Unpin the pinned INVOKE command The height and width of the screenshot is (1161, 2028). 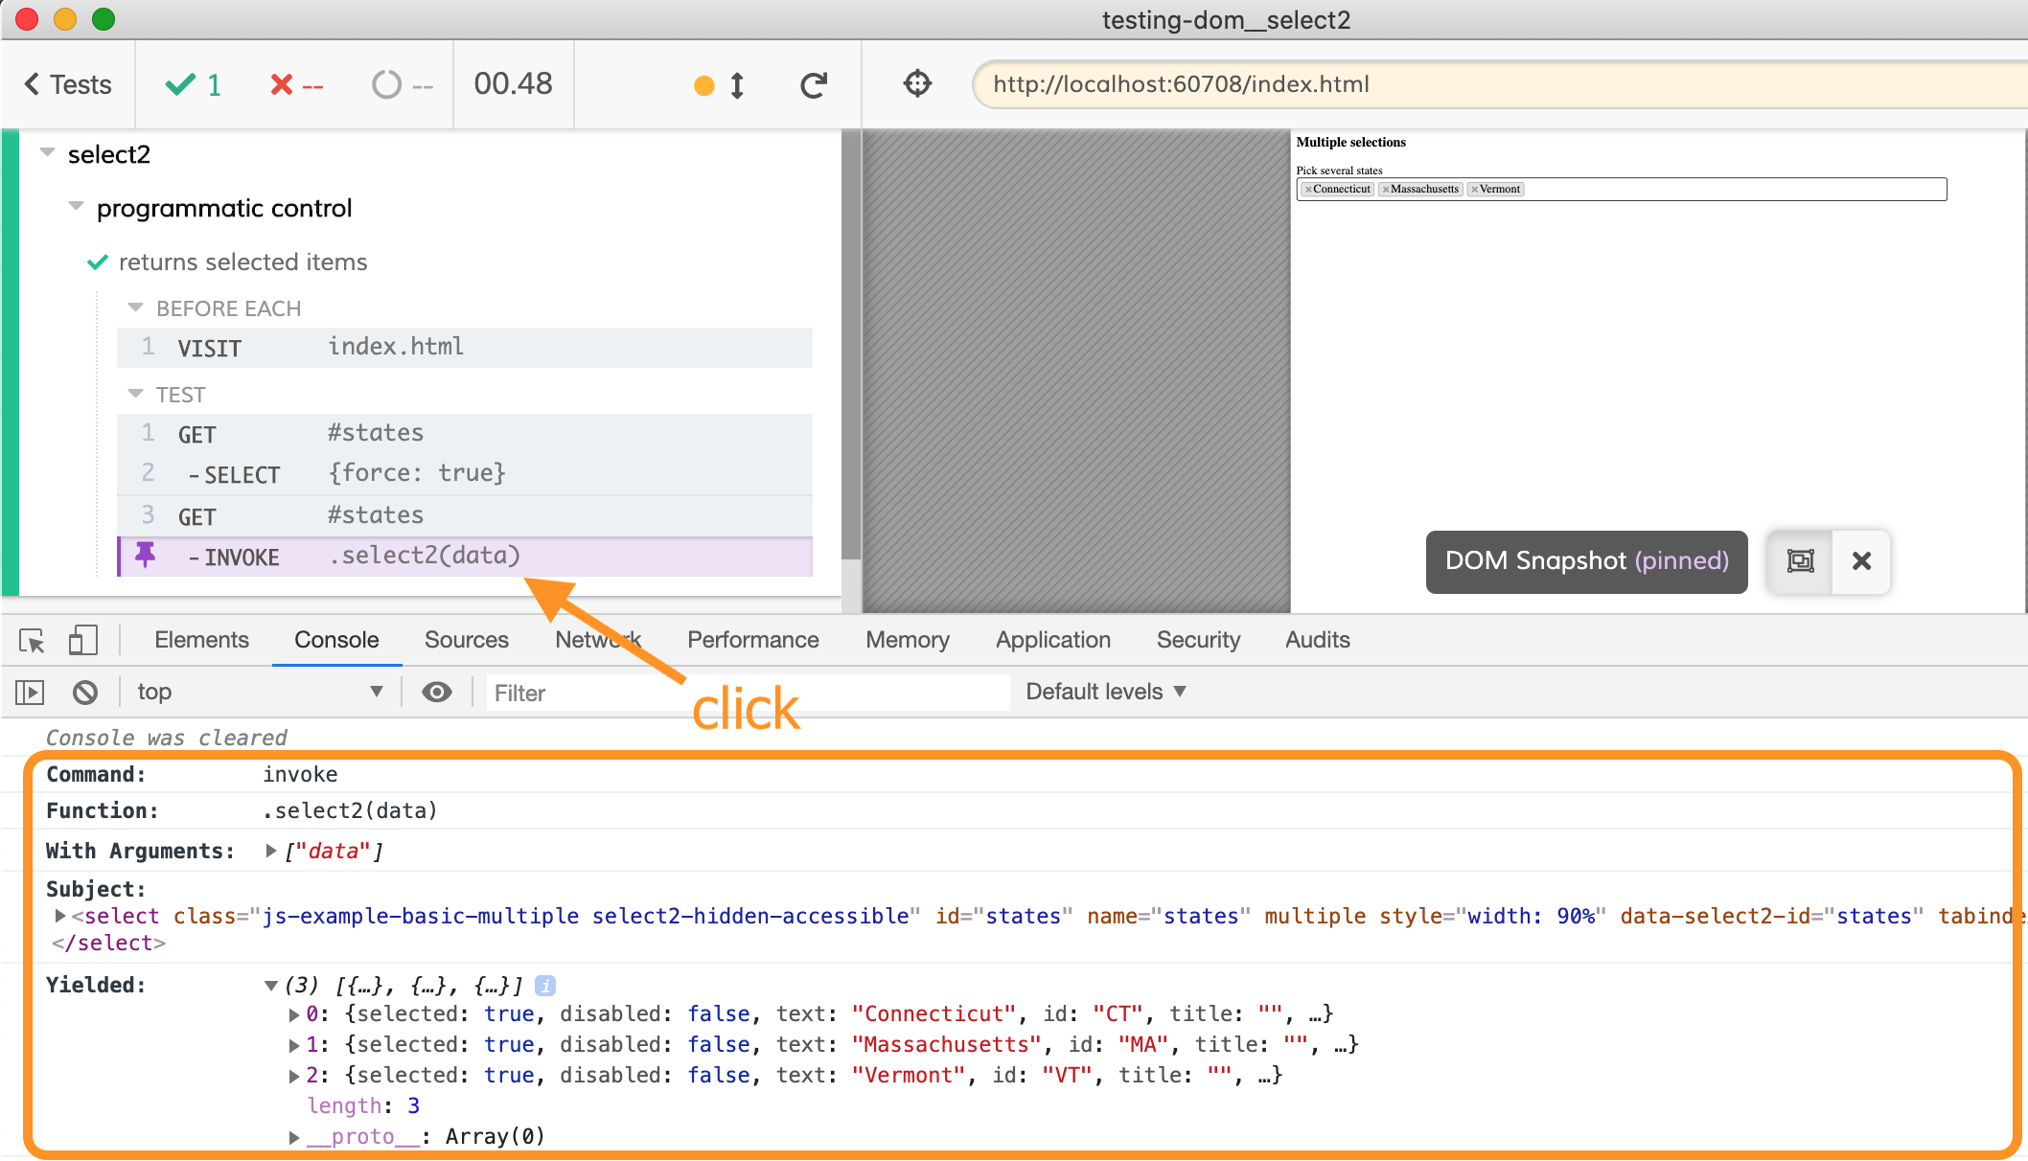146,556
